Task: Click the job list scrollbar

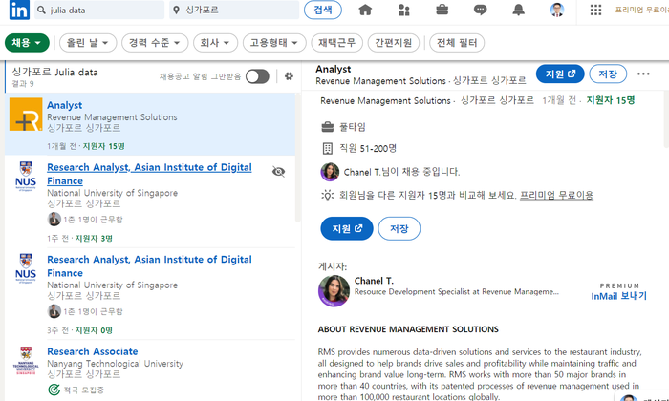Action: click(x=298, y=158)
